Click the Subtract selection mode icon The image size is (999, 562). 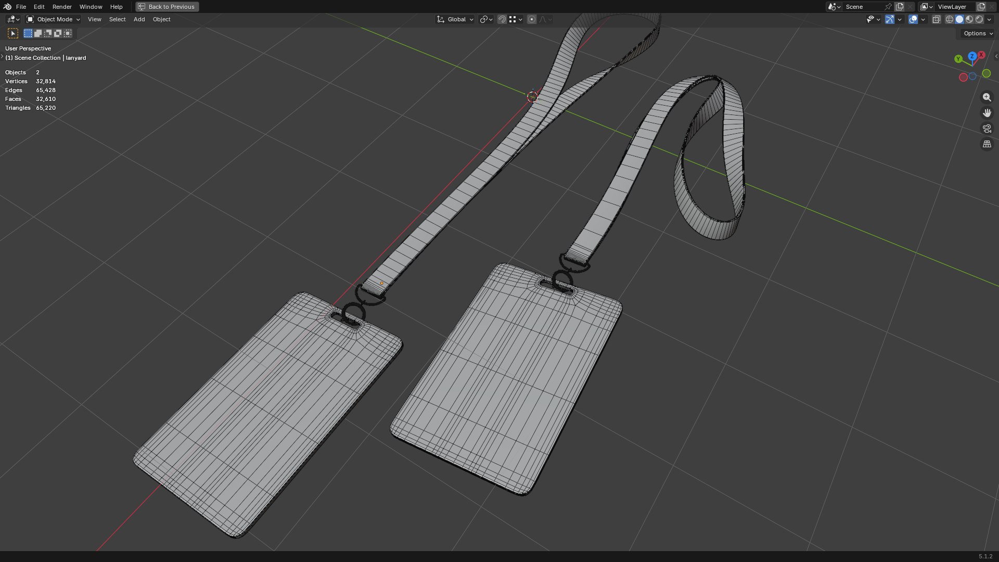[x=48, y=33]
